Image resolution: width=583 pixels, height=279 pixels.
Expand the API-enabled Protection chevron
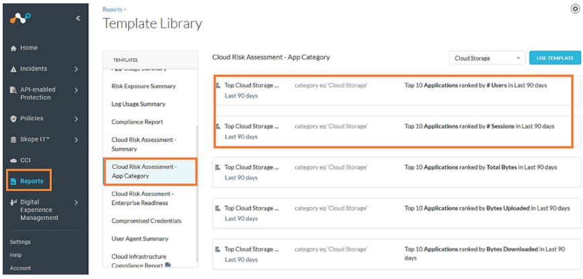click(x=76, y=90)
